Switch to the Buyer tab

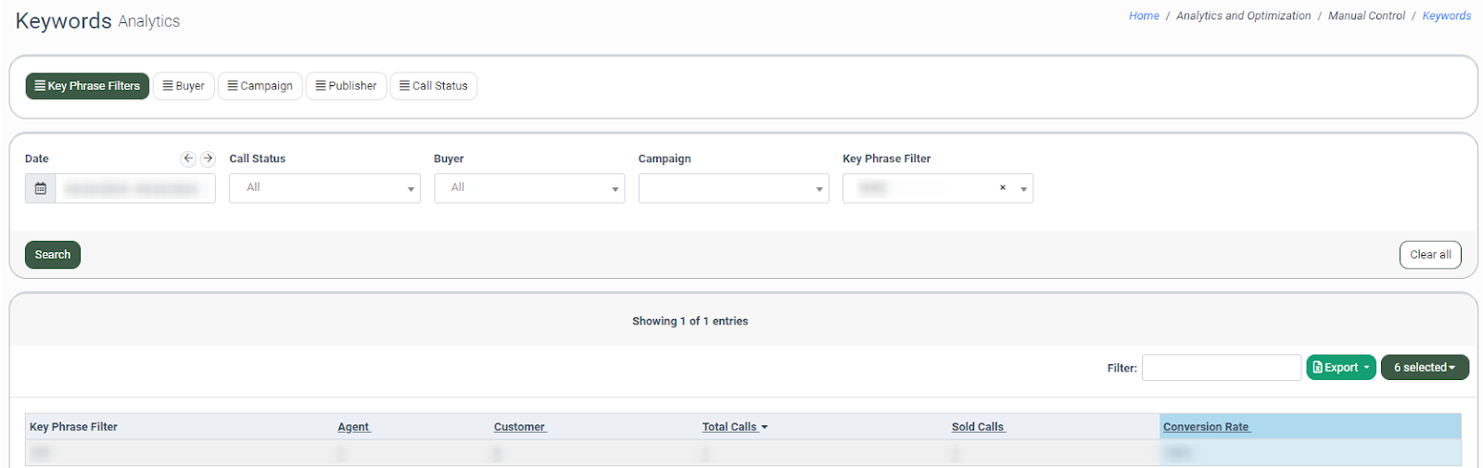(x=184, y=86)
